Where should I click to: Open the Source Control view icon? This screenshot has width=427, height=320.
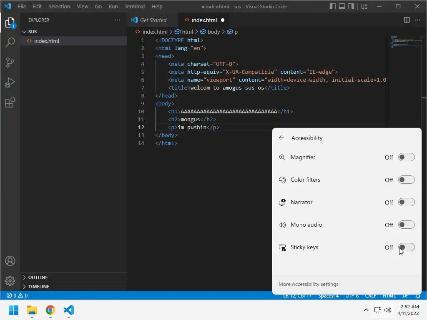coord(10,62)
